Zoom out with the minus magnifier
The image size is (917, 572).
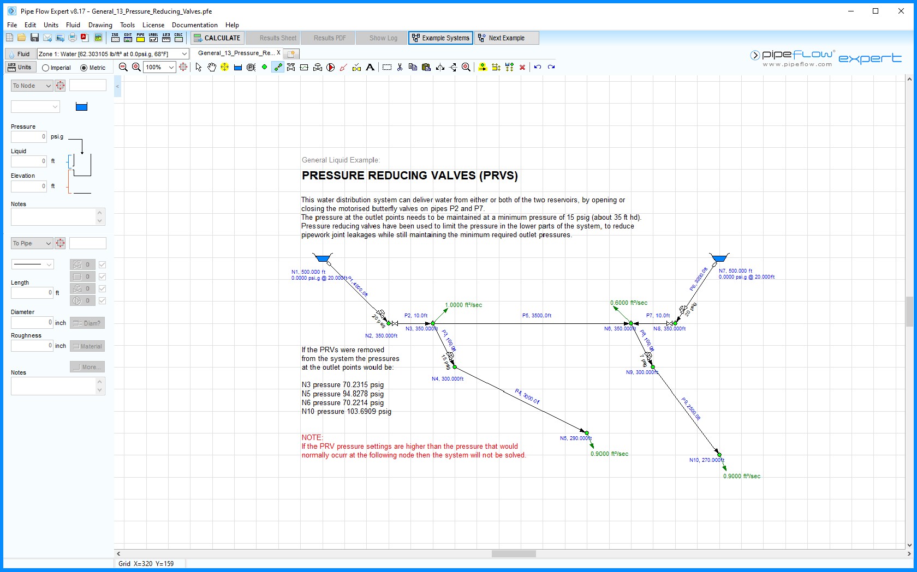123,67
